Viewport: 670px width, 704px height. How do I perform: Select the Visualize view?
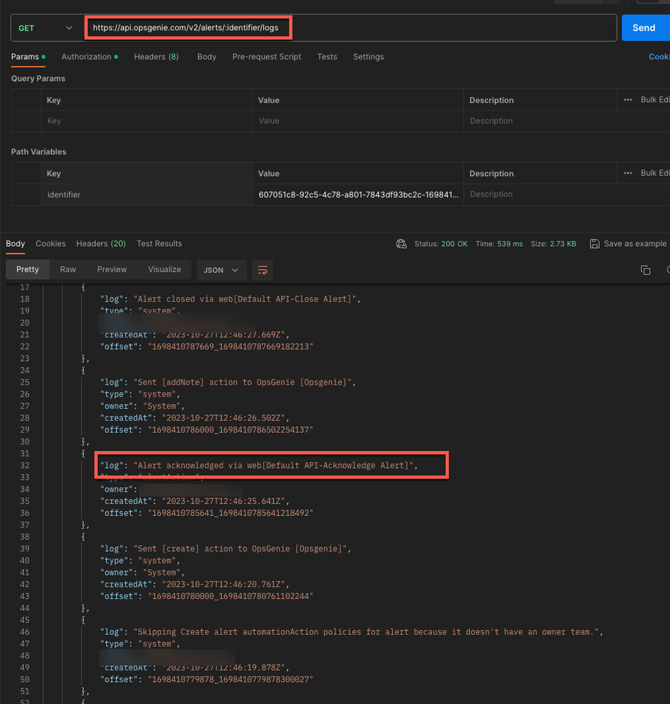click(x=165, y=269)
